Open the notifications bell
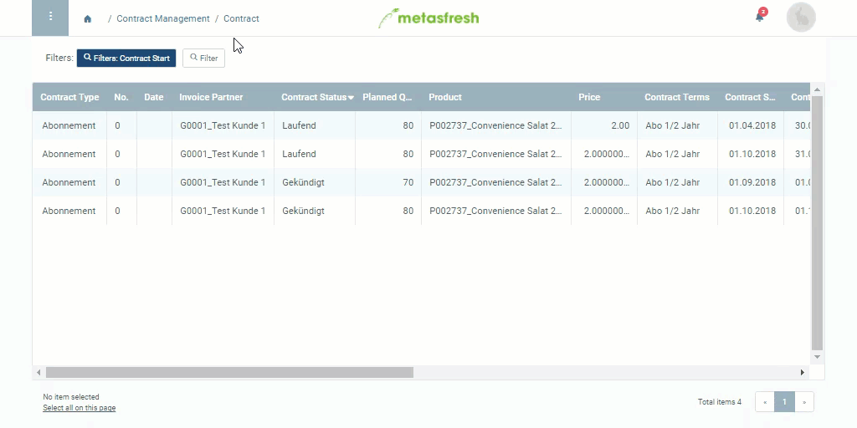The width and height of the screenshot is (857, 428). 760,17
